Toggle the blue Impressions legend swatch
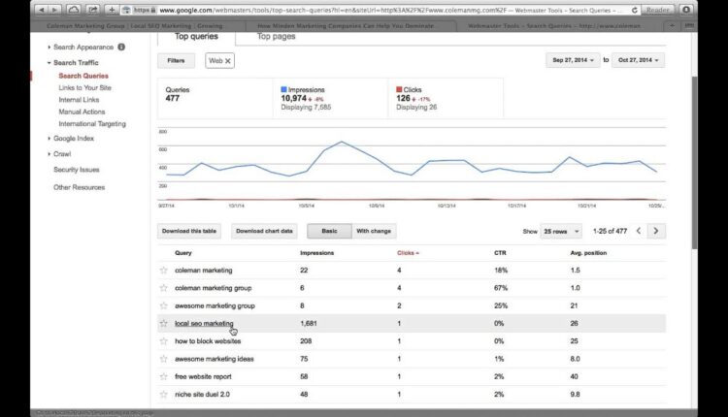Screen dimensions: 728x417 click(x=283, y=89)
